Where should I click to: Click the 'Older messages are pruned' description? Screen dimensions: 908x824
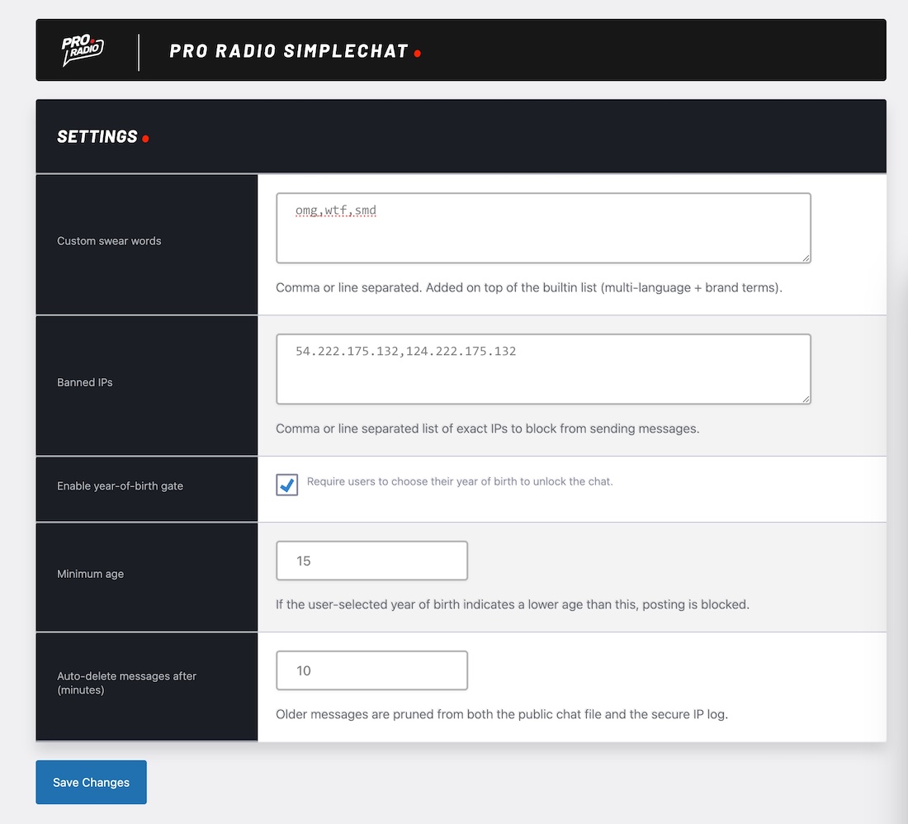click(x=501, y=714)
